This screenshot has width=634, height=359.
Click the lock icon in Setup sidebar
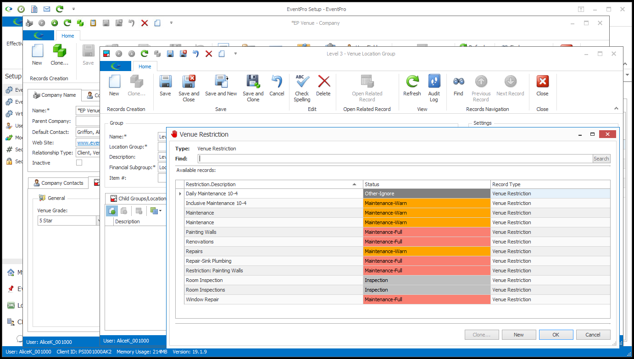pyautogui.click(x=9, y=161)
